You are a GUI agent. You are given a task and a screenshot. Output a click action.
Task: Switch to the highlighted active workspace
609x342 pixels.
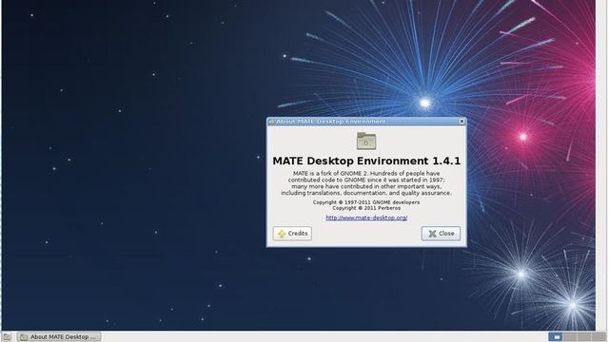point(556,337)
